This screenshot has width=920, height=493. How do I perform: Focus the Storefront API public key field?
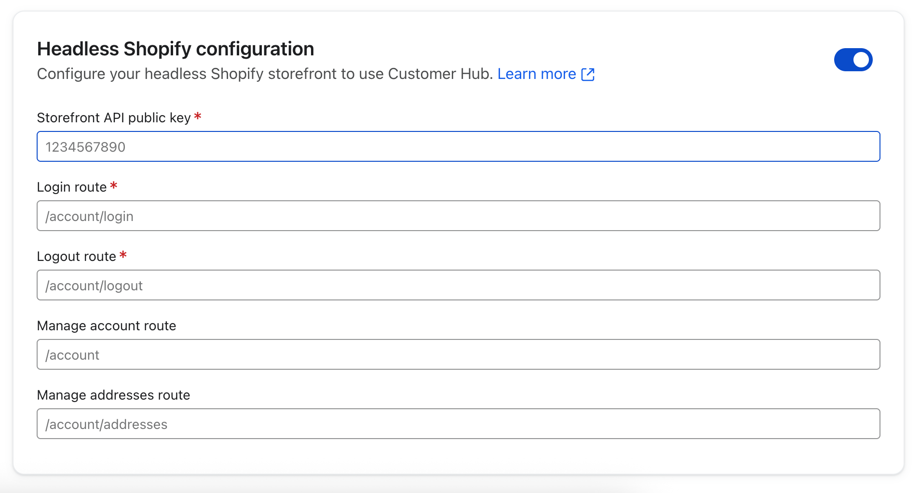pos(458,146)
